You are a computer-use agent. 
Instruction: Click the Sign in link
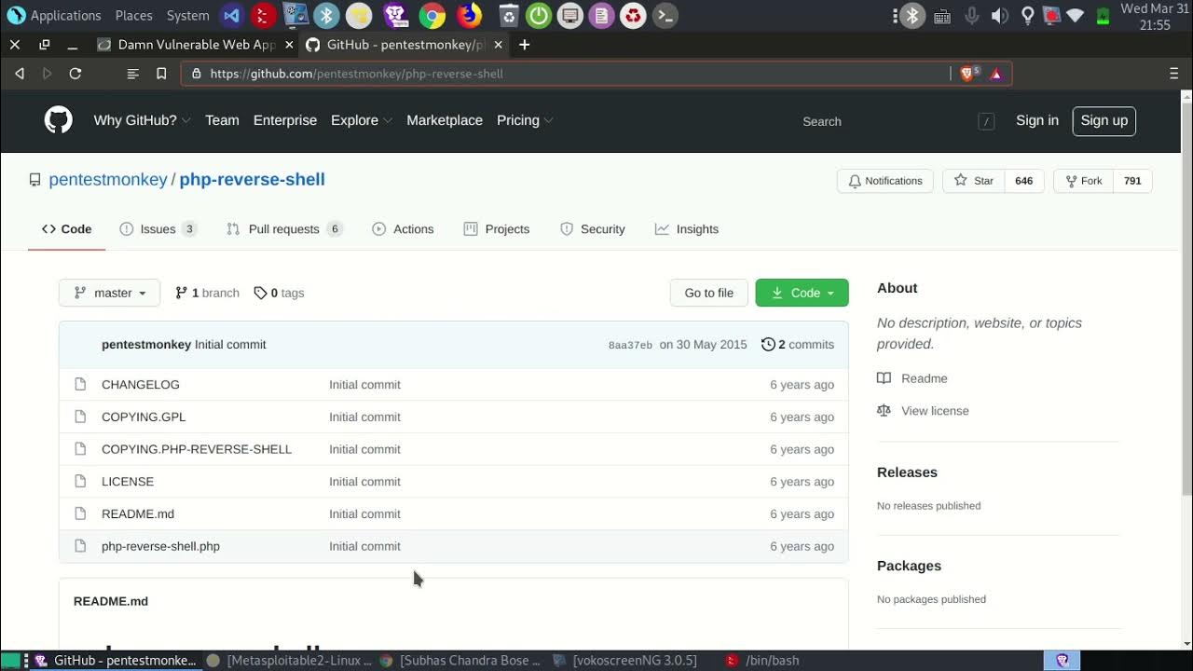click(1037, 120)
